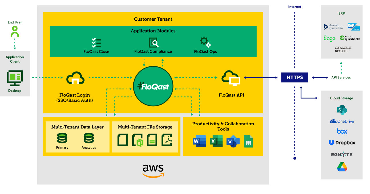Click the Analytics database icon

pyautogui.click(x=89, y=138)
